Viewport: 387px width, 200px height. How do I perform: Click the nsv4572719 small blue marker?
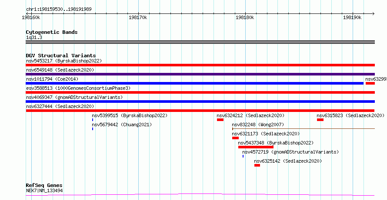(x=243, y=156)
